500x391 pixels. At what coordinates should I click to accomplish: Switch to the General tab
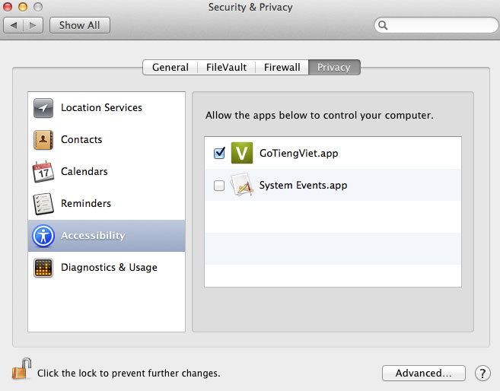pos(170,67)
